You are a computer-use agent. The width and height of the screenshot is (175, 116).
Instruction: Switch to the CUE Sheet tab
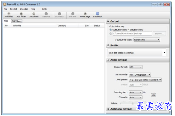17,21
